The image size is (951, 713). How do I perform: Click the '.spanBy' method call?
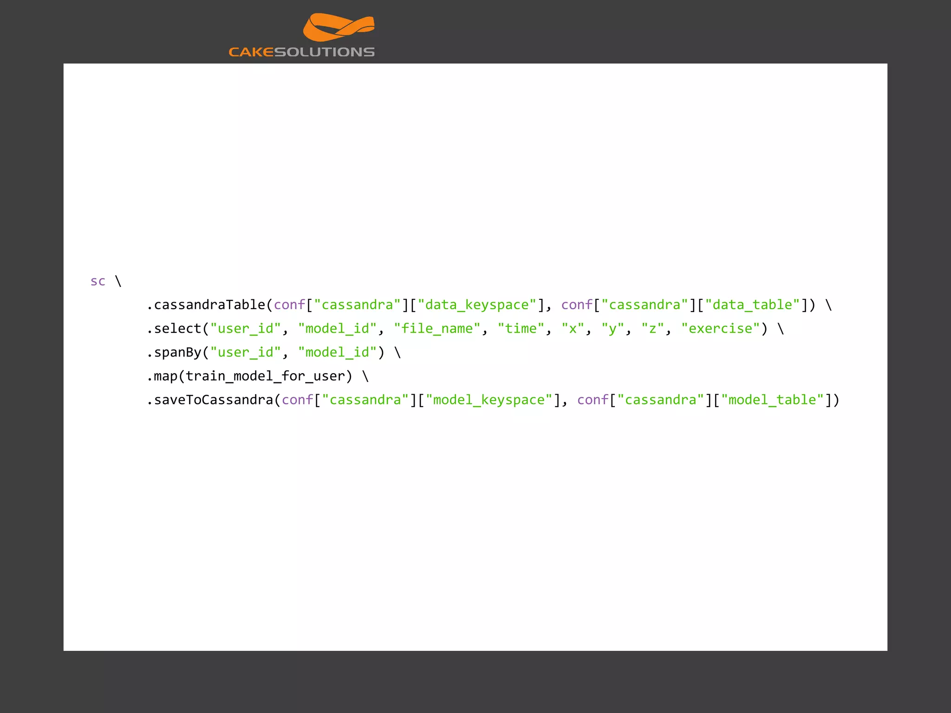pos(174,352)
